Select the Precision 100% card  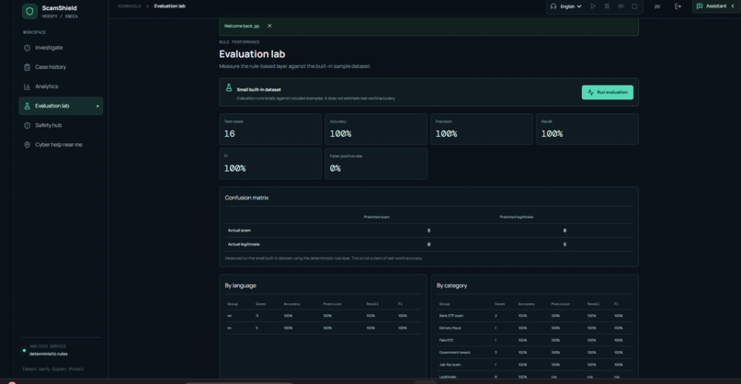[x=482, y=129]
